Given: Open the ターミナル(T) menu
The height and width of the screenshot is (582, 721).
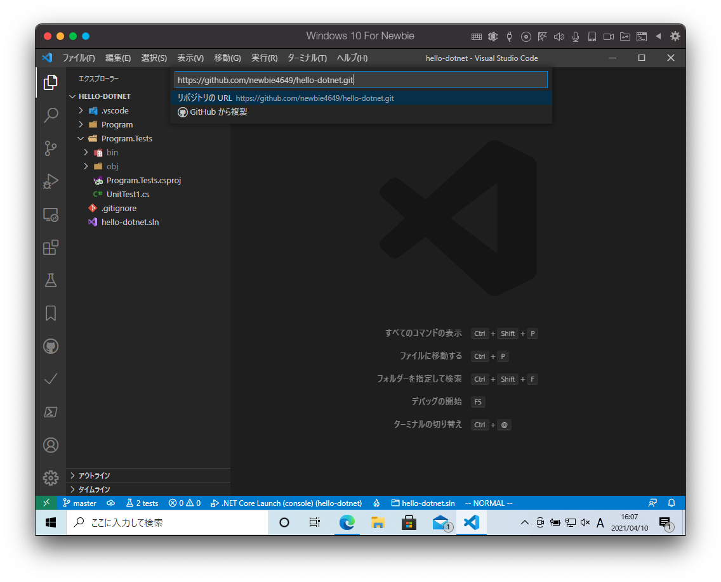Looking at the screenshot, I should tap(307, 58).
